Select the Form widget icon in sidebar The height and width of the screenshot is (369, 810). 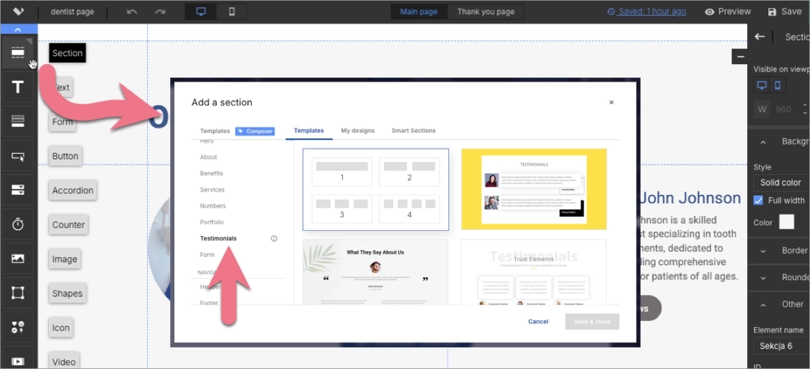18,121
